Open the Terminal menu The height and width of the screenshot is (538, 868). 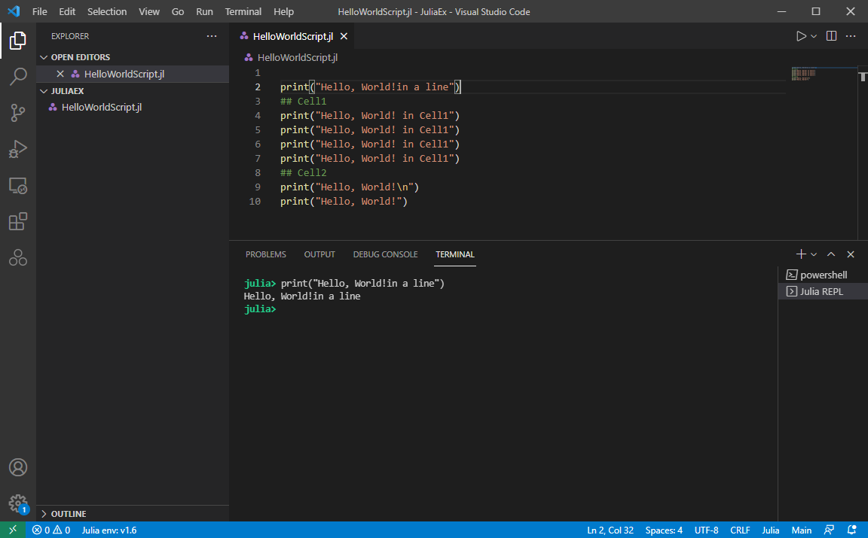click(x=243, y=11)
